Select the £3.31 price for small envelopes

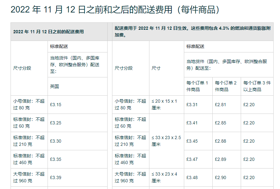(x=190, y=104)
